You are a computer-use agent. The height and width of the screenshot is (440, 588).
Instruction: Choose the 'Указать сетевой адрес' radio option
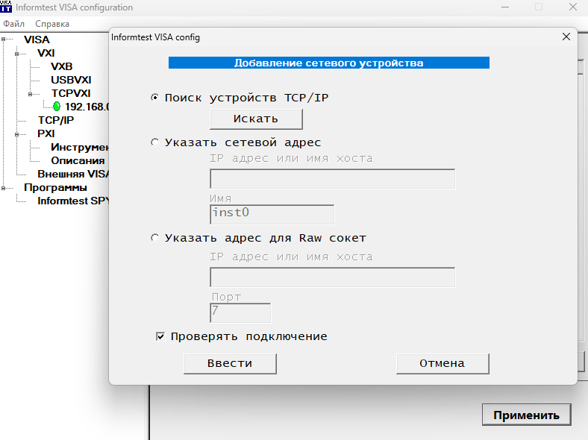[154, 142]
